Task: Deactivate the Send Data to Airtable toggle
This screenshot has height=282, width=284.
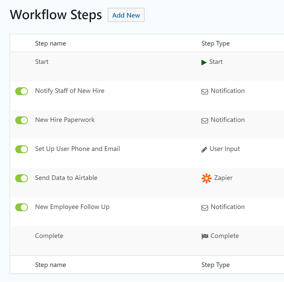Action: (x=22, y=179)
